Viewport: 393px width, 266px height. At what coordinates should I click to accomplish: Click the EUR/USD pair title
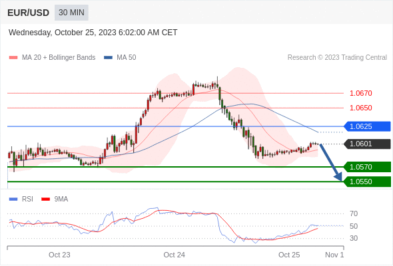tap(29, 13)
